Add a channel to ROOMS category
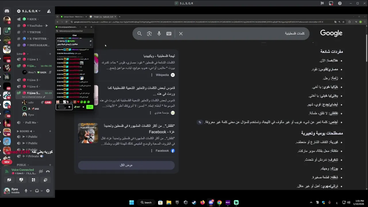The height and width of the screenshot is (207, 368). click(x=50, y=131)
